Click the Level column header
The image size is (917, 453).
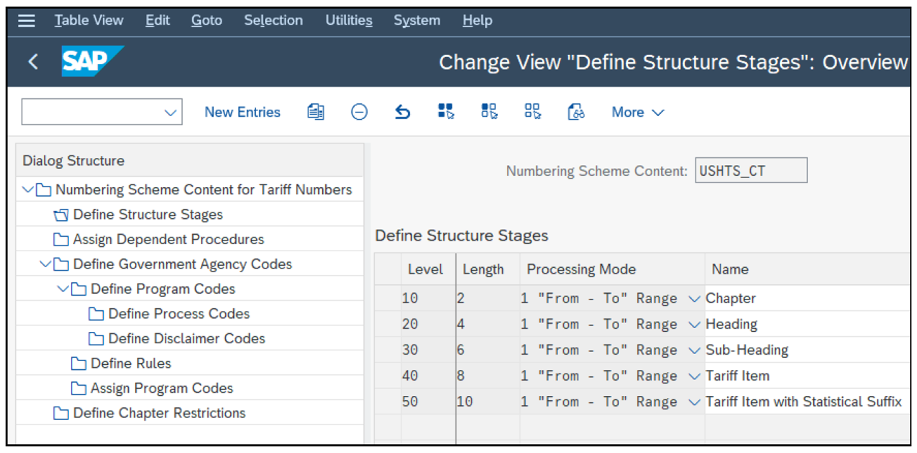pos(428,270)
